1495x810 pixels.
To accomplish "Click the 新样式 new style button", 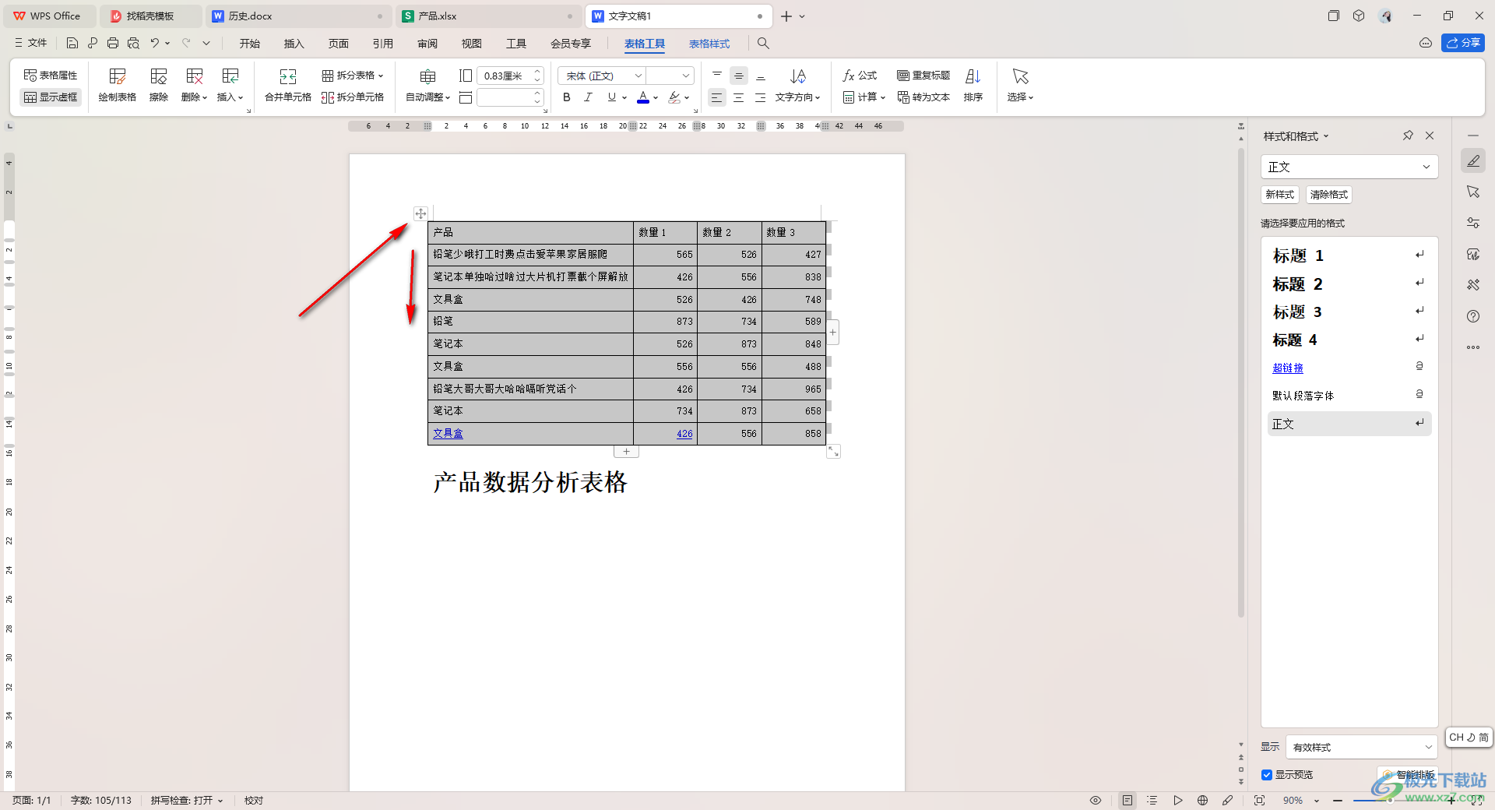I will point(1280,195).
